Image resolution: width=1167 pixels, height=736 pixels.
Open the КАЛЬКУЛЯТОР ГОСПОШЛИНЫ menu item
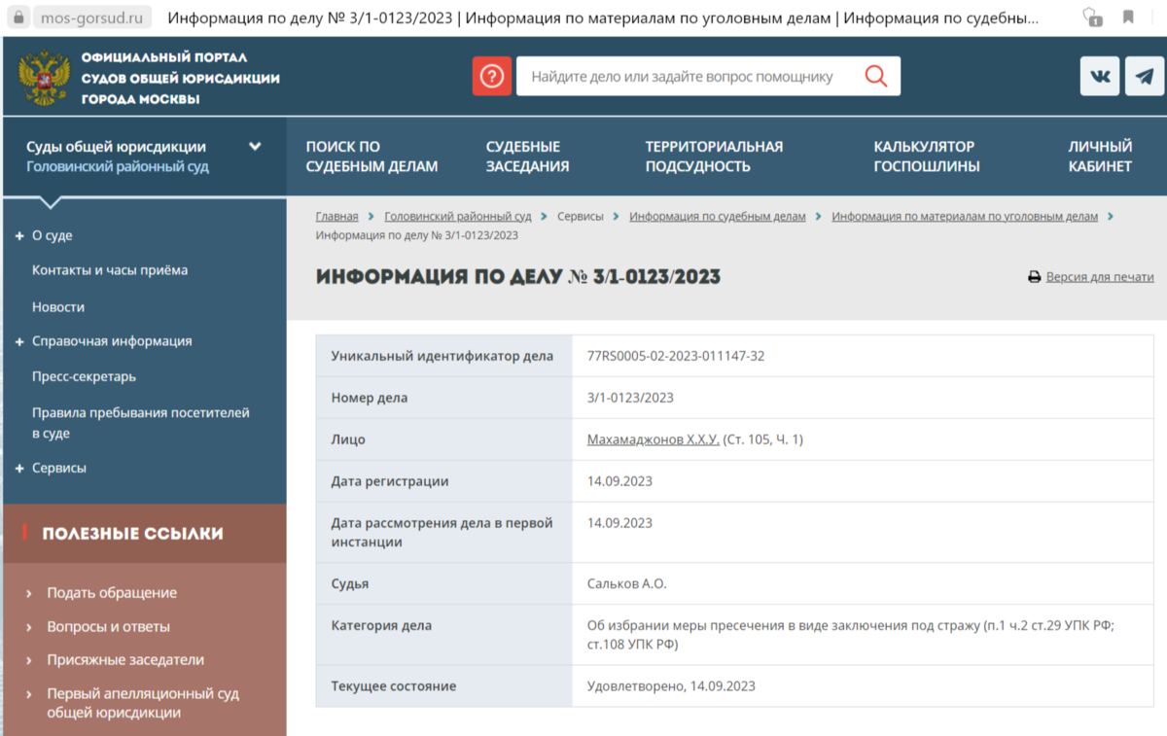pos(925,156)
